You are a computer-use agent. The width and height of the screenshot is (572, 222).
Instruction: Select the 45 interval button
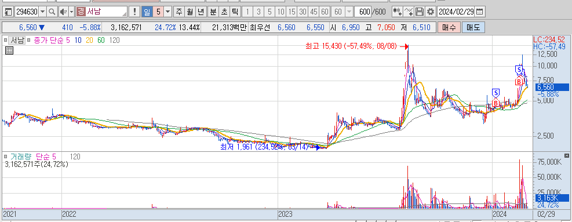coord(314,12)
